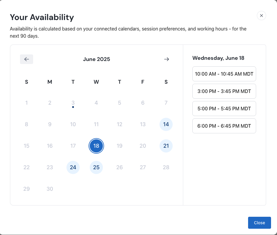Viewport: 277px width, 235px height.
Task: Choose the 10:00 AM - 10:45 AM slot
Action: pos(224,74)
